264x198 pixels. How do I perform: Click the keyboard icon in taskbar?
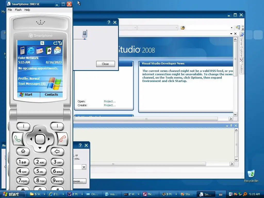click(x=221, y=194)
